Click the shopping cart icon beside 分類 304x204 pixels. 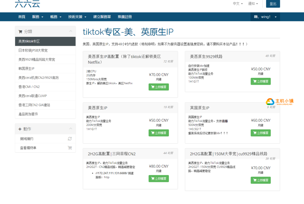(20, 32)
